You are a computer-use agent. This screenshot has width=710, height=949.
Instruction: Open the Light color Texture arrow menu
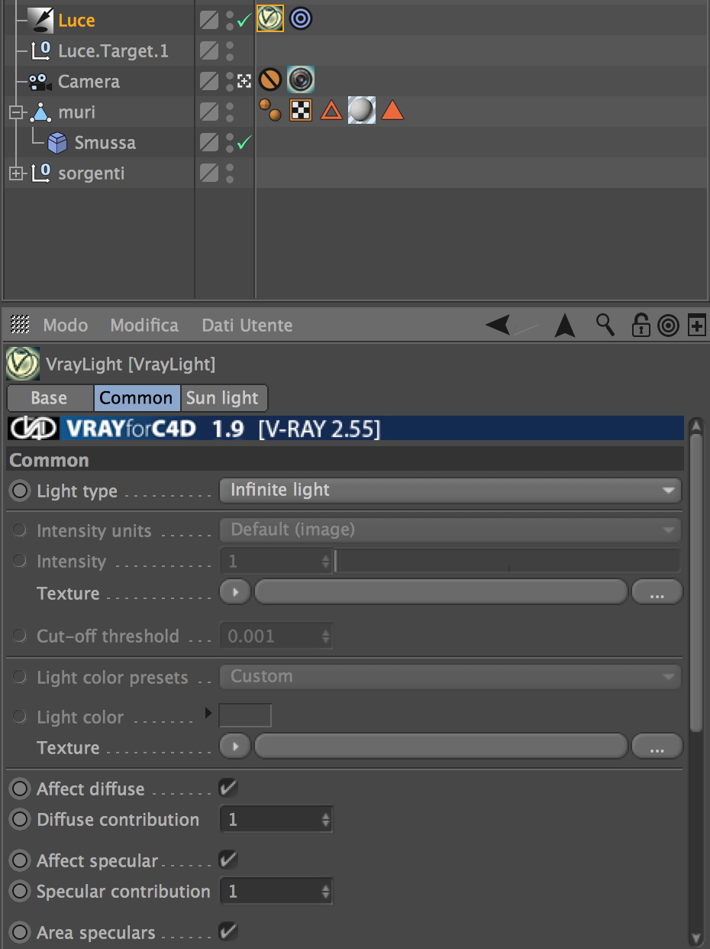[x=235, y=747]
